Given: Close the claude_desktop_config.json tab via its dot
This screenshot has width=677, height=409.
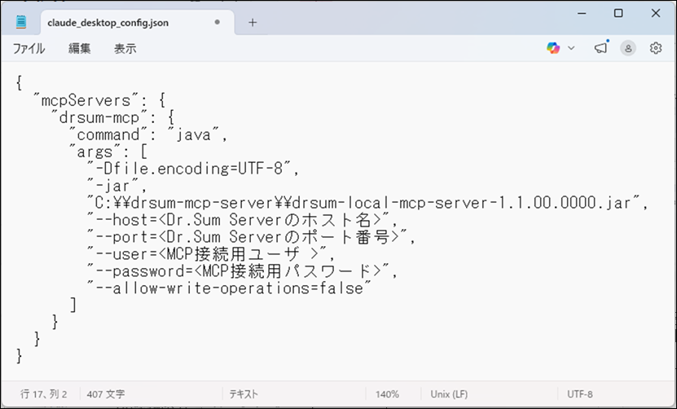Looking at the screenshot, I should click(x=218, y=22).
